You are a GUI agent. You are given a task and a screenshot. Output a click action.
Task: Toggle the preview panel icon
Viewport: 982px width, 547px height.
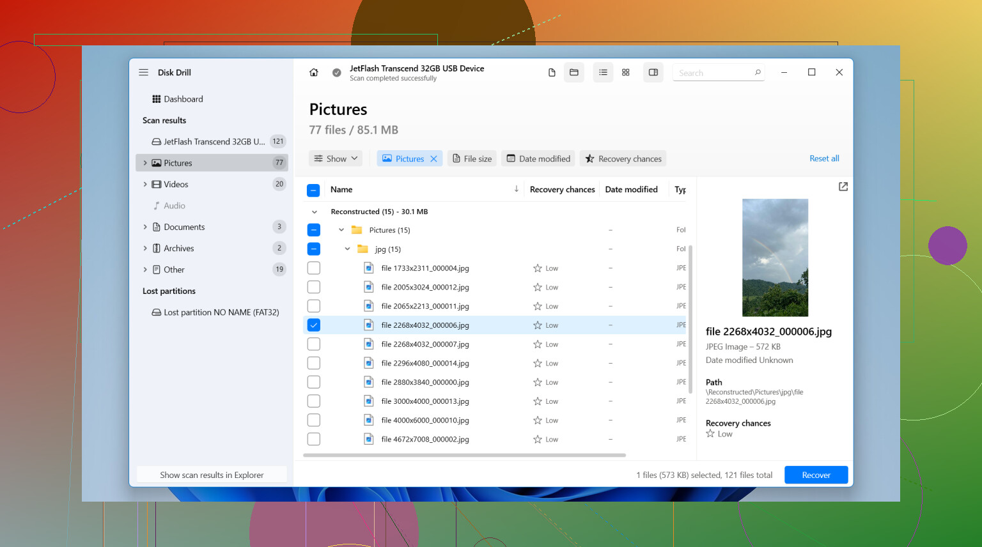click(653, 72)
